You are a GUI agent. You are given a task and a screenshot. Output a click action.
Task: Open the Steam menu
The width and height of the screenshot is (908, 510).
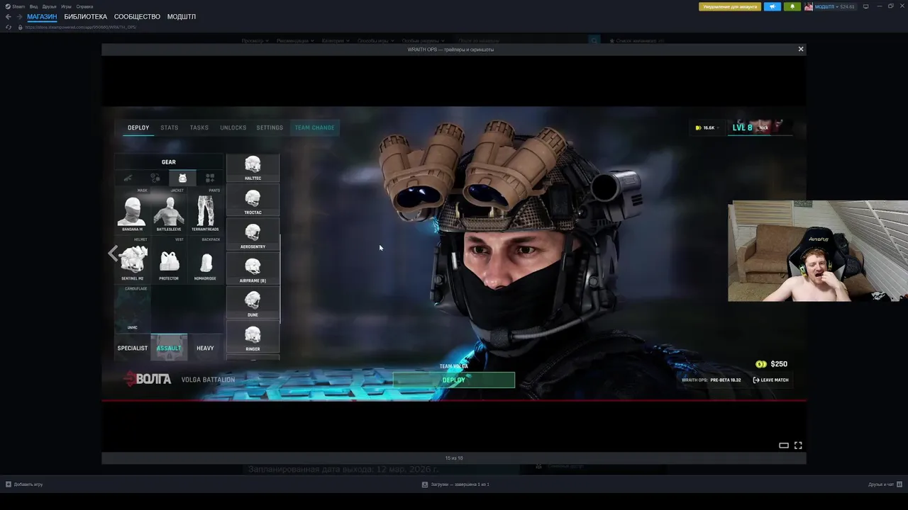point(16,6)
